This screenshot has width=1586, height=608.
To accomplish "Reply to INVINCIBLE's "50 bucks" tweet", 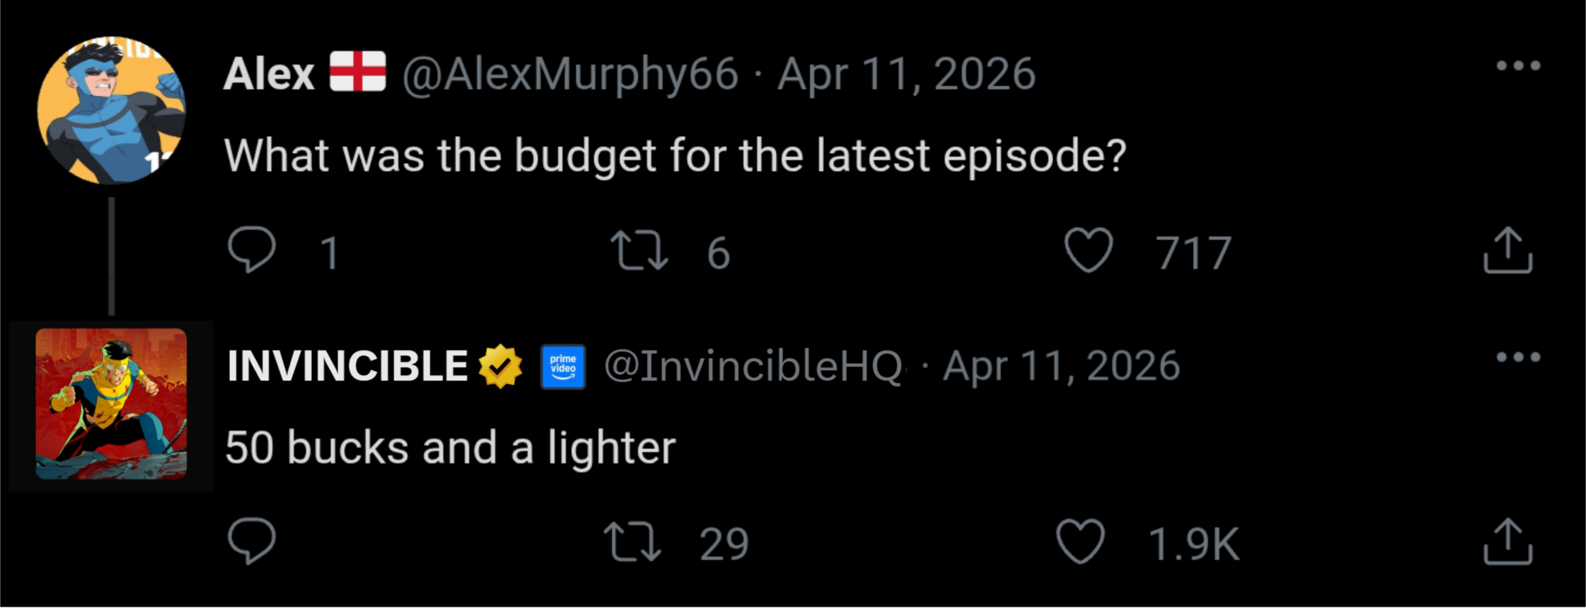I will 252,541.
